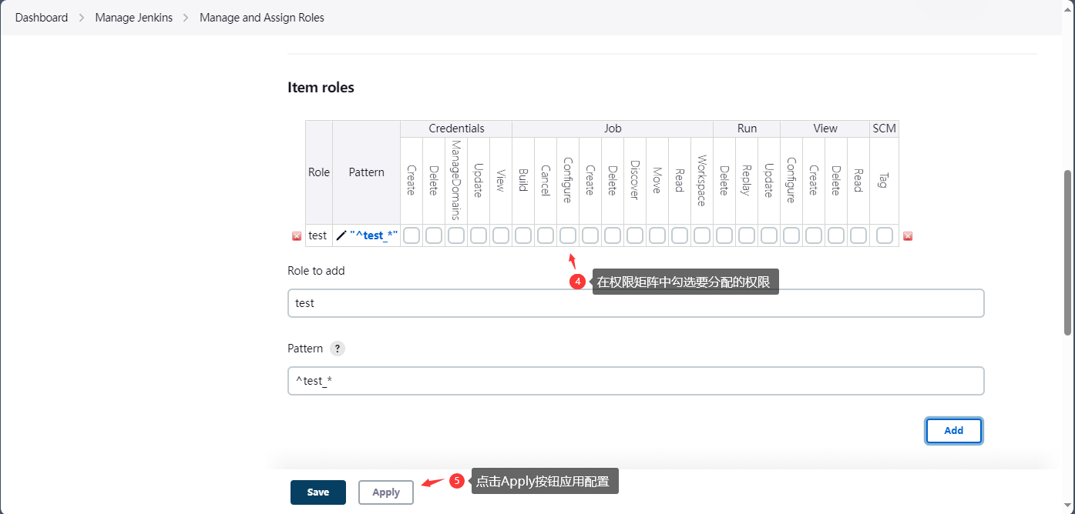Go to Dashboard in the breadcrumb
The image size is (1075, 514).
point(42,18)
